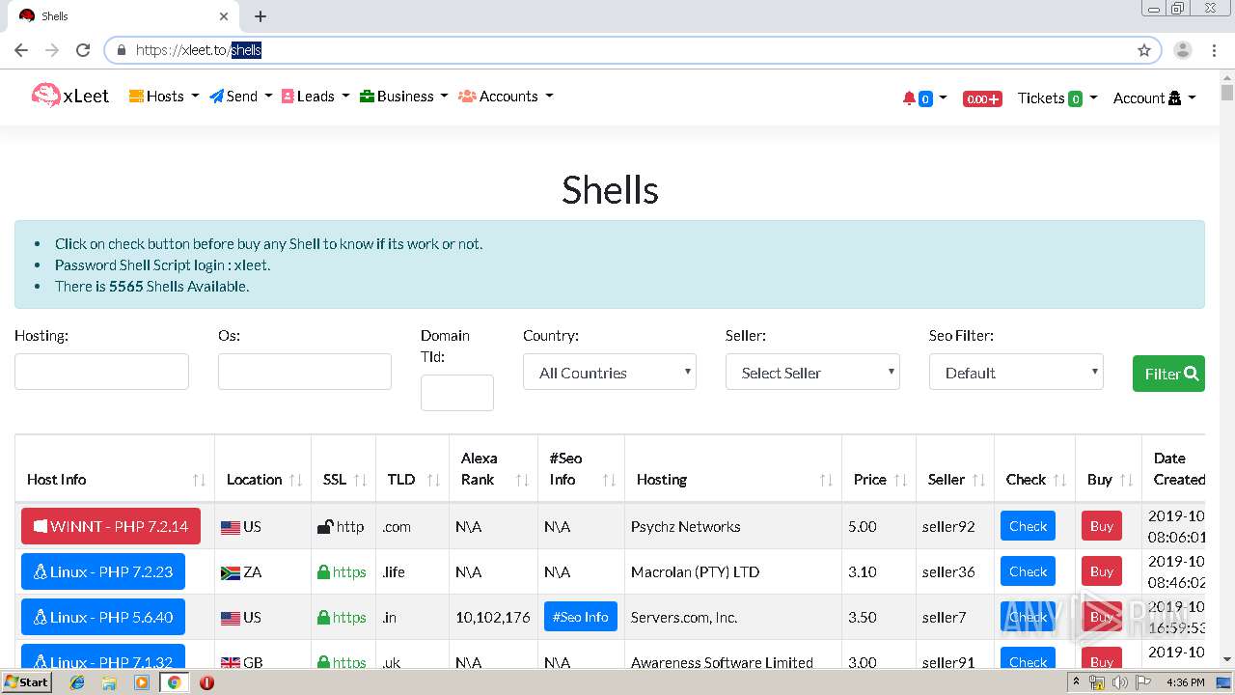Reload the page
1235x695 pixels.
83,50
